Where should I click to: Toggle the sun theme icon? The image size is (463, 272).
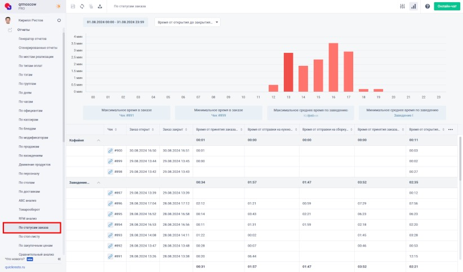pyautogui.click(x=59, y=6)
